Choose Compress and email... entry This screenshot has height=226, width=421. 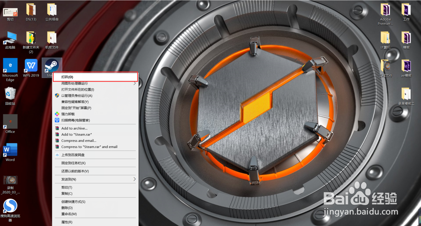[95, 141]
